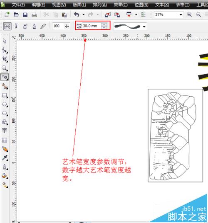Open the freehand smoothing slider button
Screen dimensions: 208x223
(x=67, y=26)
